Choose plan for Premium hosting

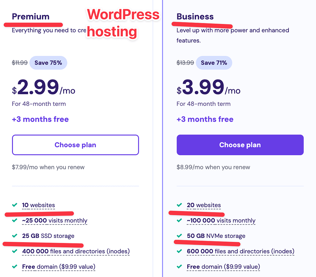[75, 145]
